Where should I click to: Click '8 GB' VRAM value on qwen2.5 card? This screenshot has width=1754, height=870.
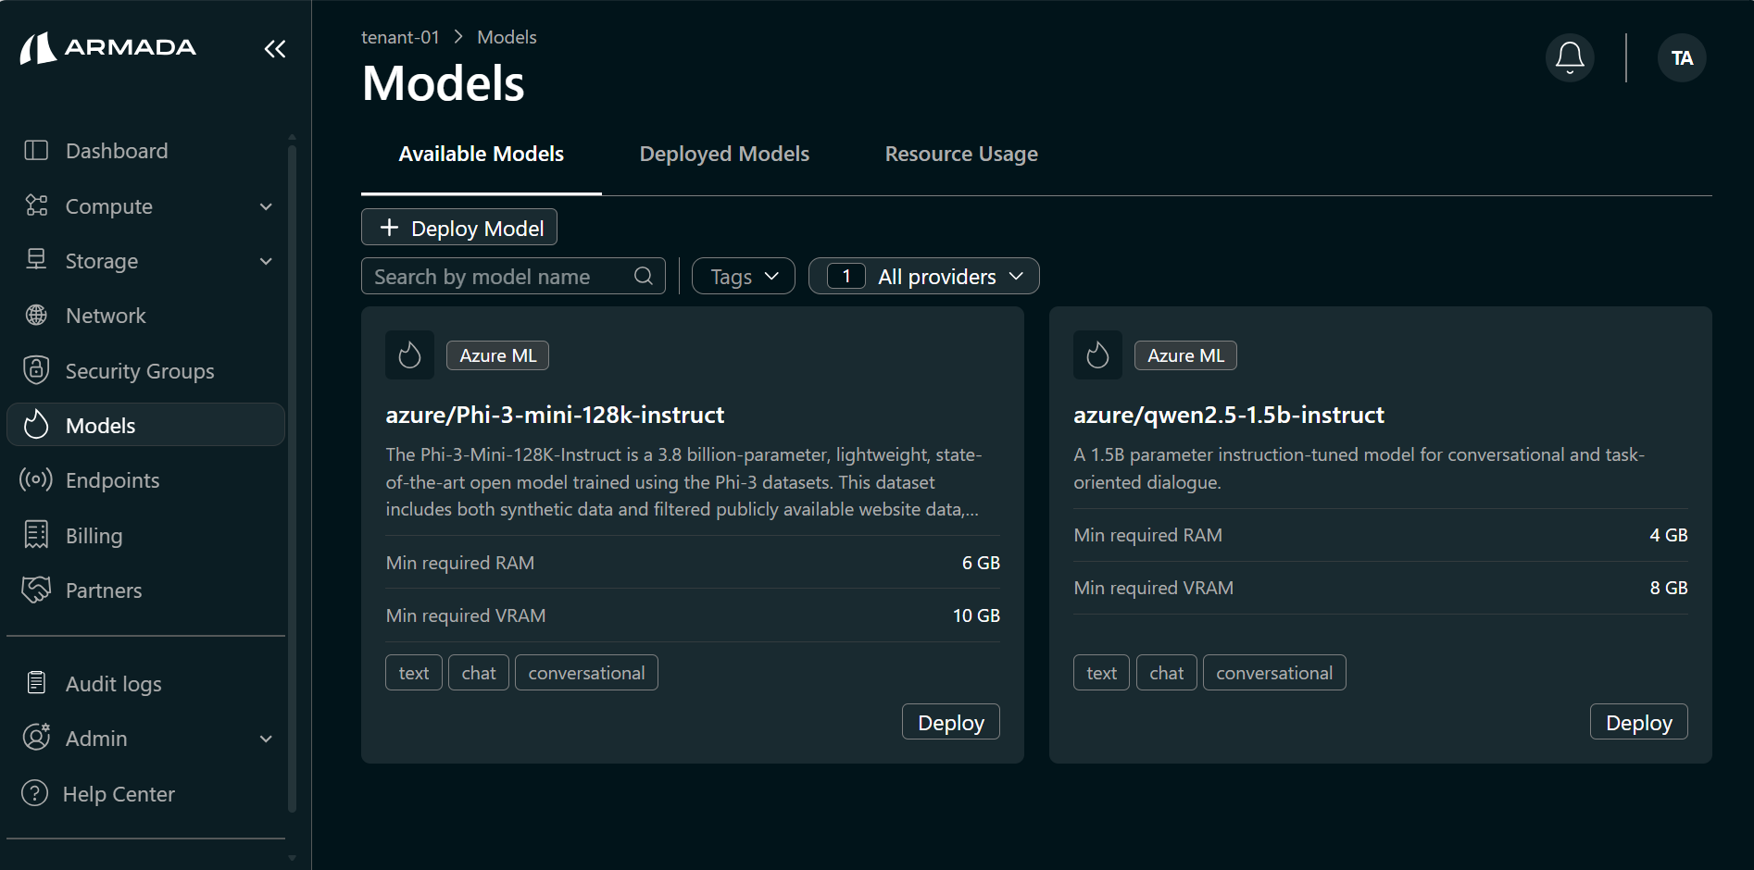point(1669,588)
